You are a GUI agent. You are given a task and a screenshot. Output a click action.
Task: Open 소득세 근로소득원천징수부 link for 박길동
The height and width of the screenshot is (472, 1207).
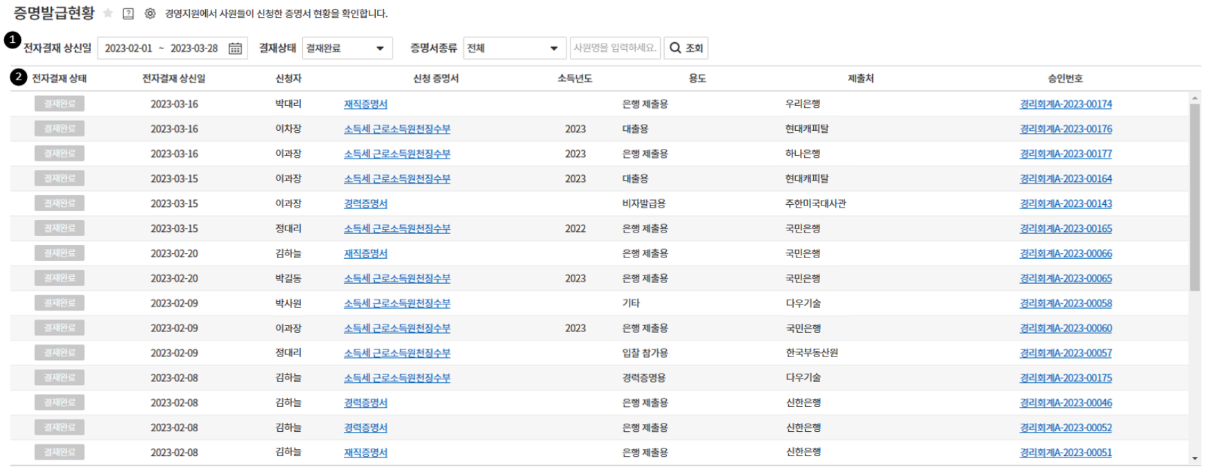pyautogui.click(x=397, y=278)
